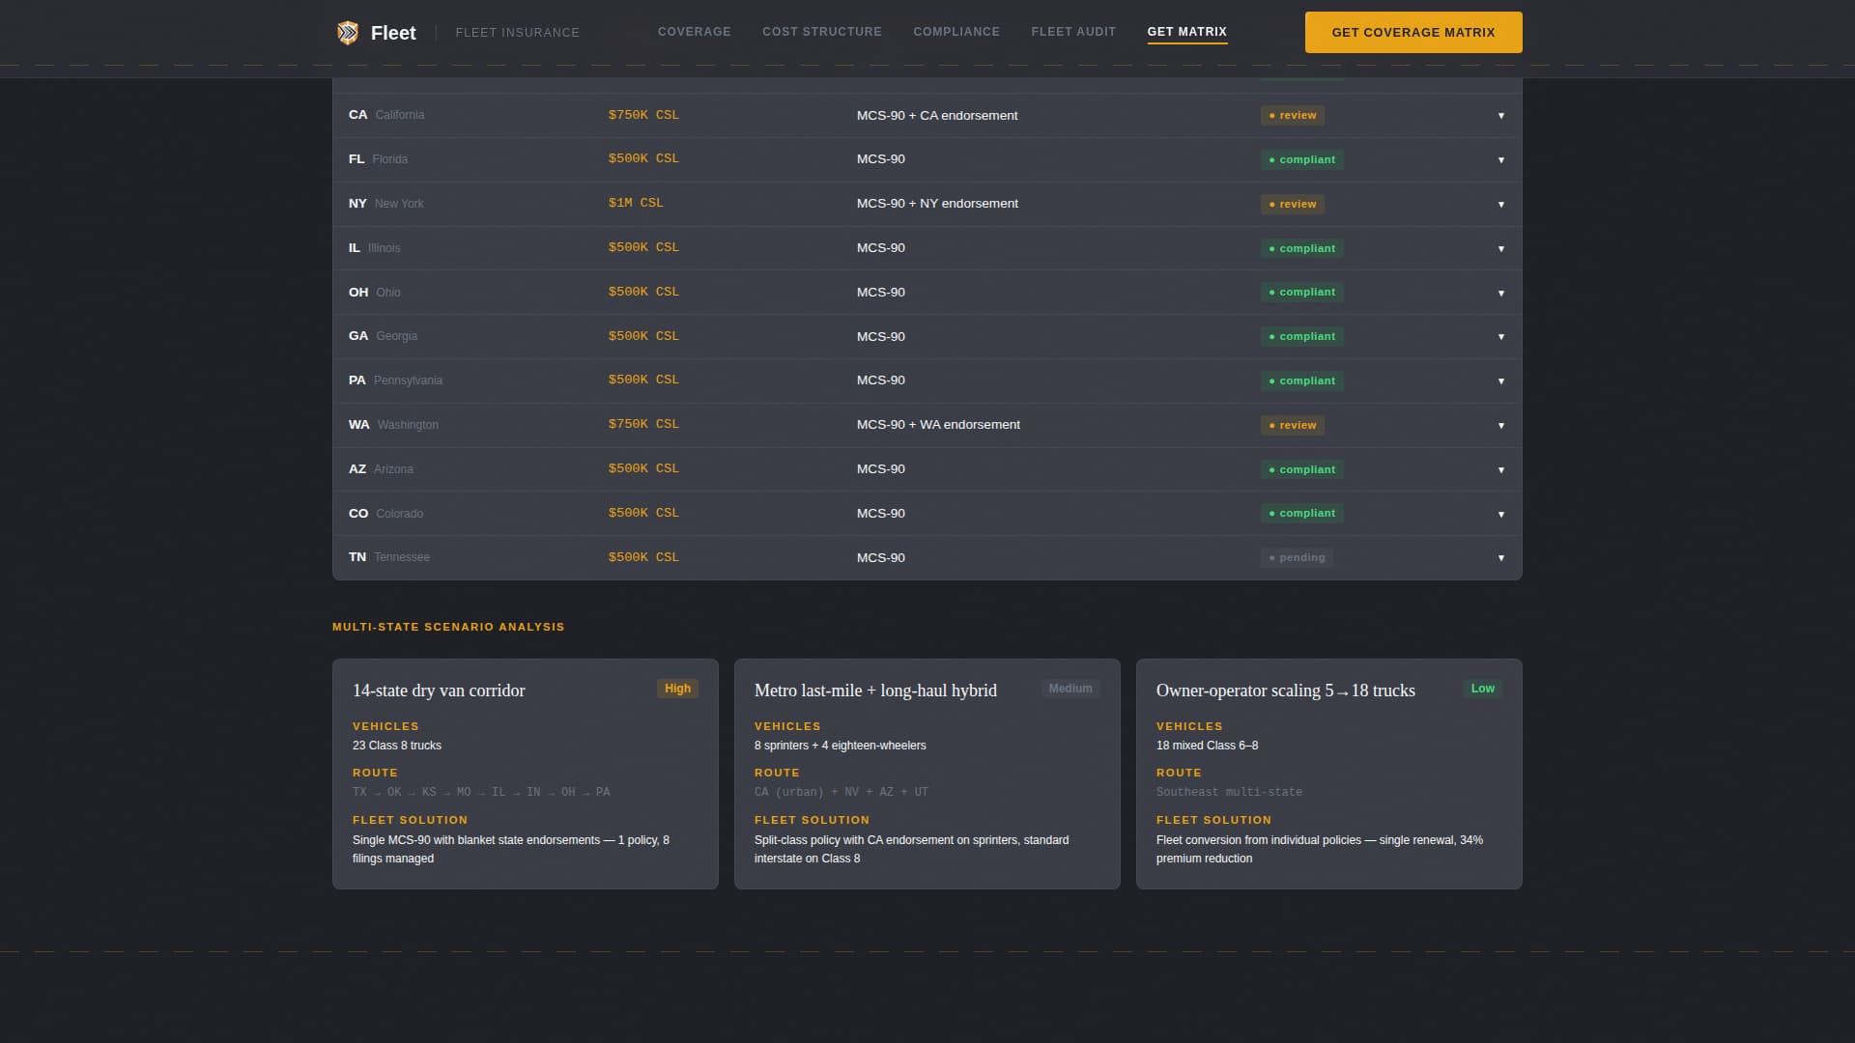Click MCS-90 + WA endorsement text

[938, 424]
